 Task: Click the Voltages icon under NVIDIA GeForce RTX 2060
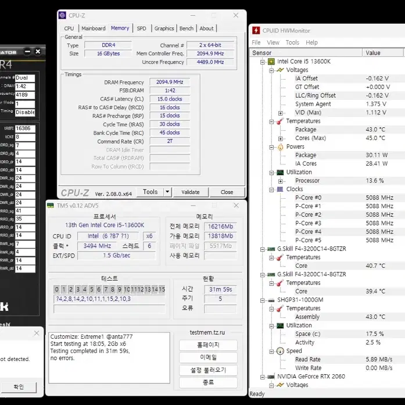click(280, 385)
